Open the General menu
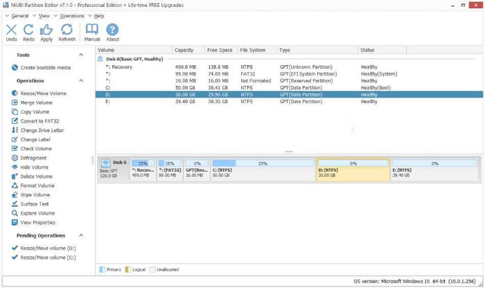The image size is (485, 288). pos(20,16)
